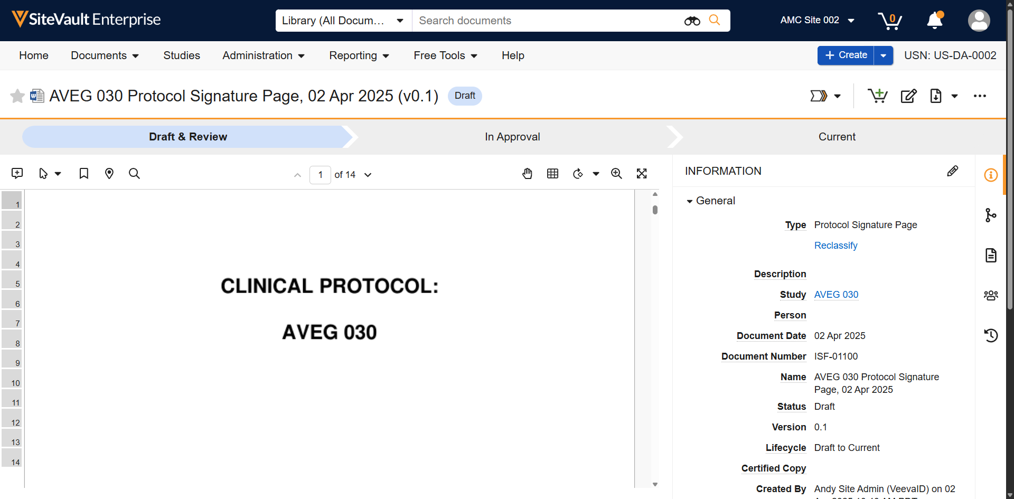1014x499 pixels.
Task: Click the orange search magnifier icon
Action: [x=715, y=20]
